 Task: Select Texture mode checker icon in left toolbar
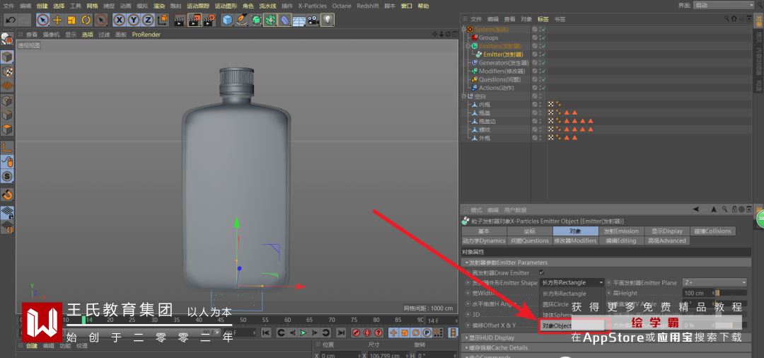click(x=7, y=71)
